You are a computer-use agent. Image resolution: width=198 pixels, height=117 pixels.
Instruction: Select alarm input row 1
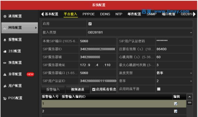(x=114, y=104)
